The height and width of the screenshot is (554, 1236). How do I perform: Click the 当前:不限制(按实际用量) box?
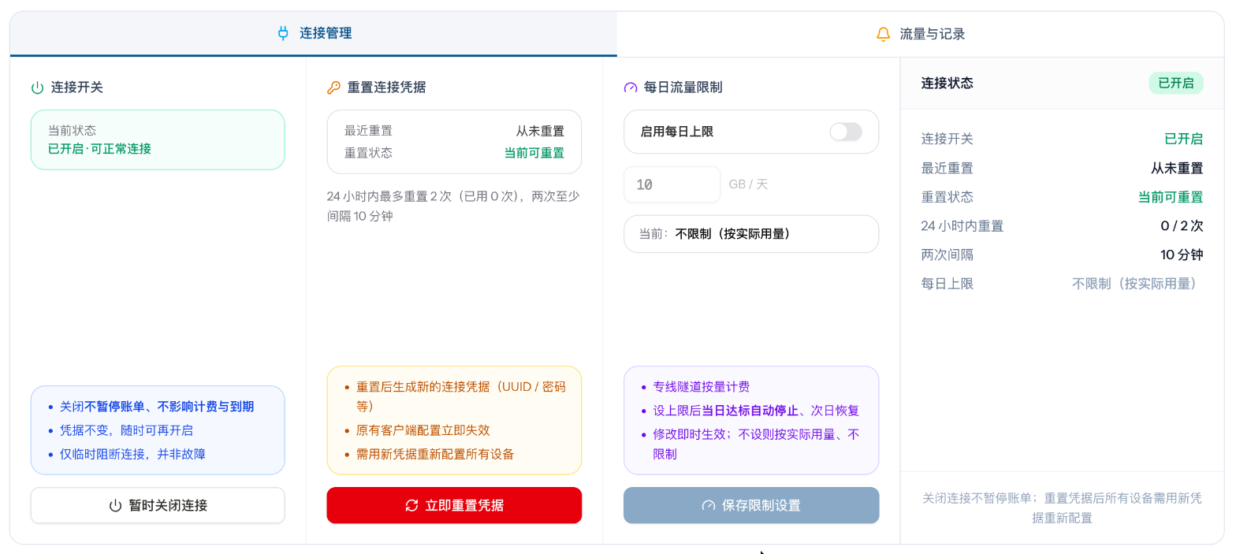point(751,234)
